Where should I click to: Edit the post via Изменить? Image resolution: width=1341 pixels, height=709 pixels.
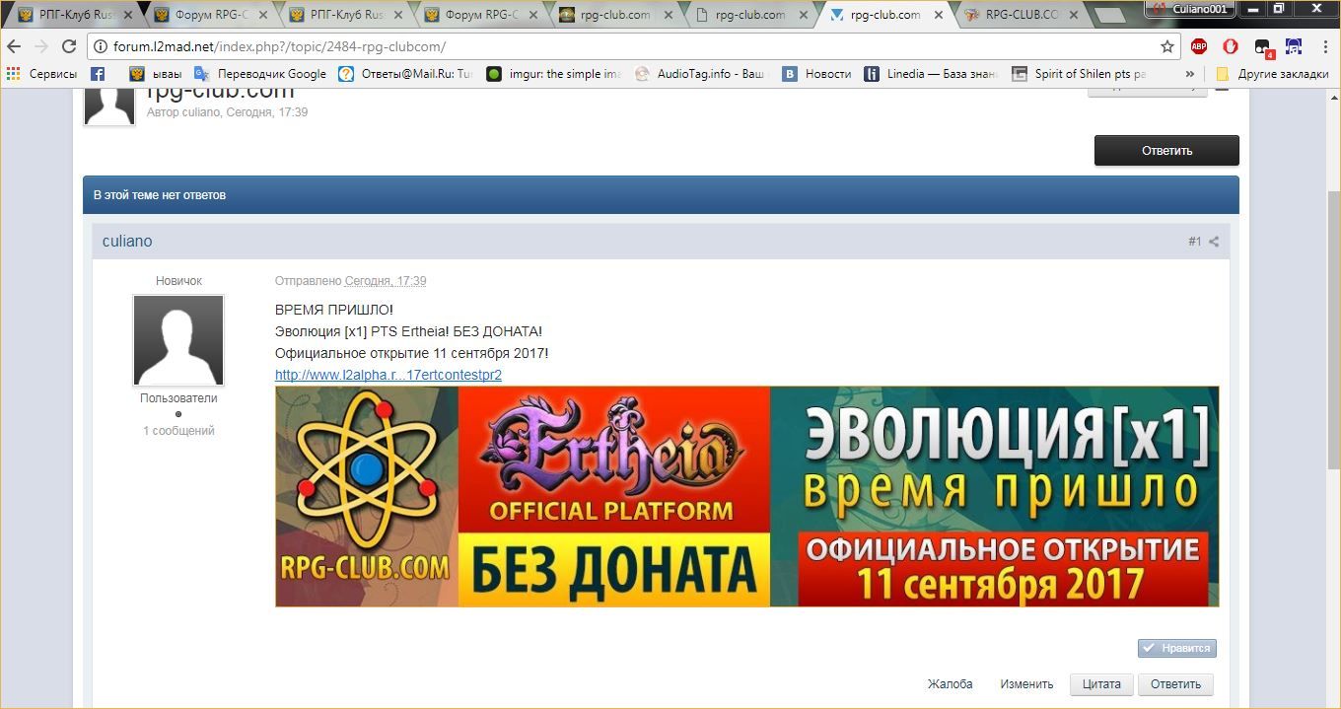pyautogui.click(x=1026, y=683)
